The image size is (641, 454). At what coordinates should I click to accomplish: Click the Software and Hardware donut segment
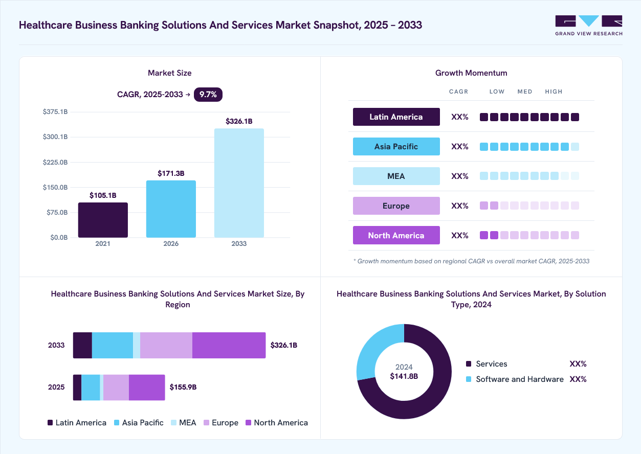coord(372,348)
